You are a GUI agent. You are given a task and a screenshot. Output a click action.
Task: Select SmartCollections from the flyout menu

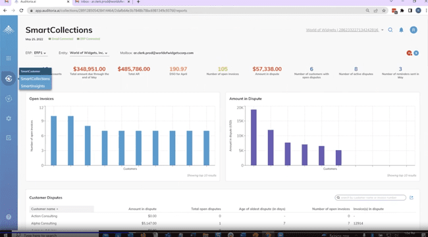(x=36, y=78)
